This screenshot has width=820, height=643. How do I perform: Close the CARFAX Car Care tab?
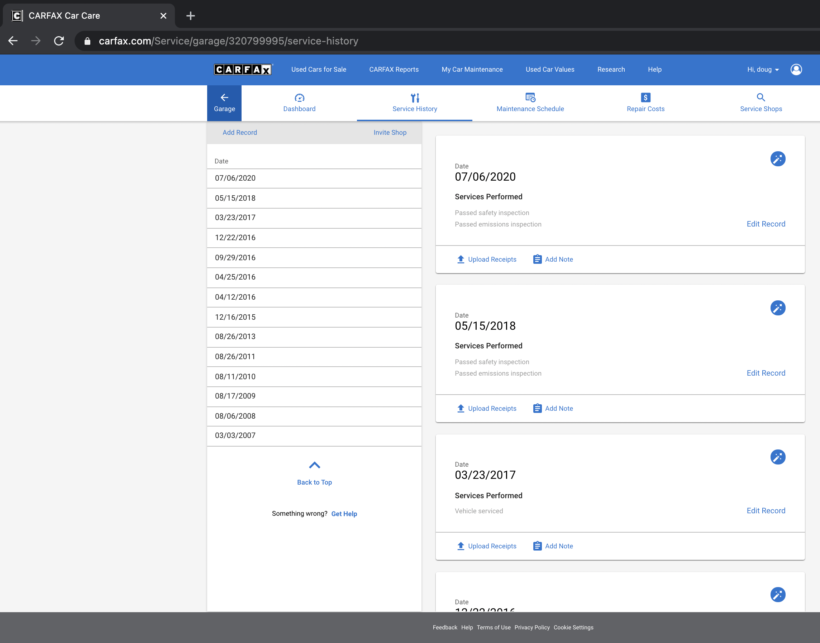(163, 16)
